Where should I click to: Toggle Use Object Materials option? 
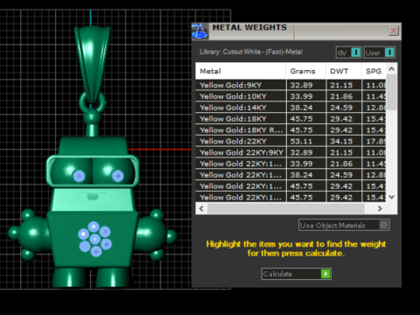(x=344, y=225)
